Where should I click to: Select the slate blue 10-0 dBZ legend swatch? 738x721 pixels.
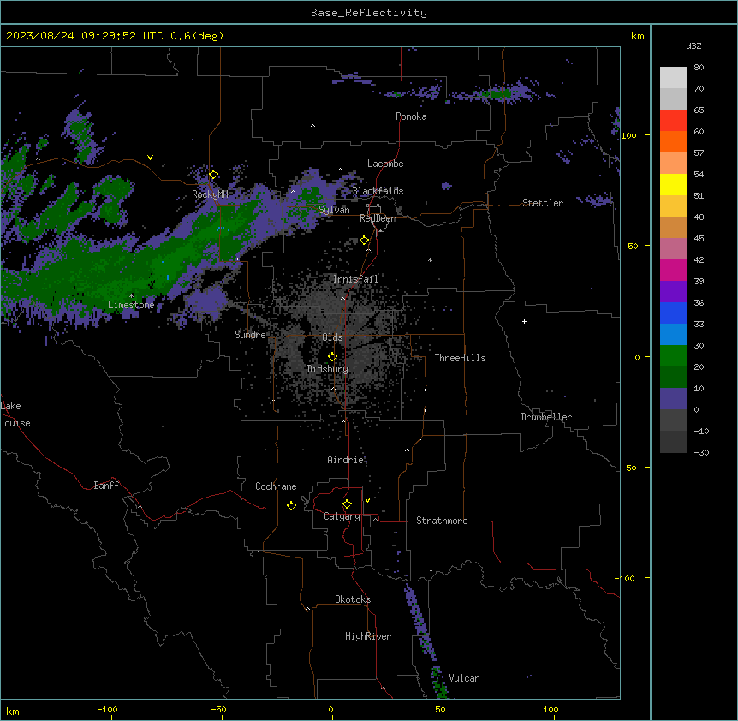(673, 399)
